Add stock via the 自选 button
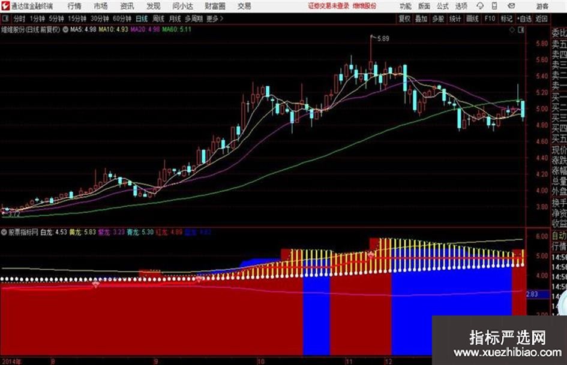Image resolution: width=567 pixels, height=365 pixels. click(x=524, y=19)
